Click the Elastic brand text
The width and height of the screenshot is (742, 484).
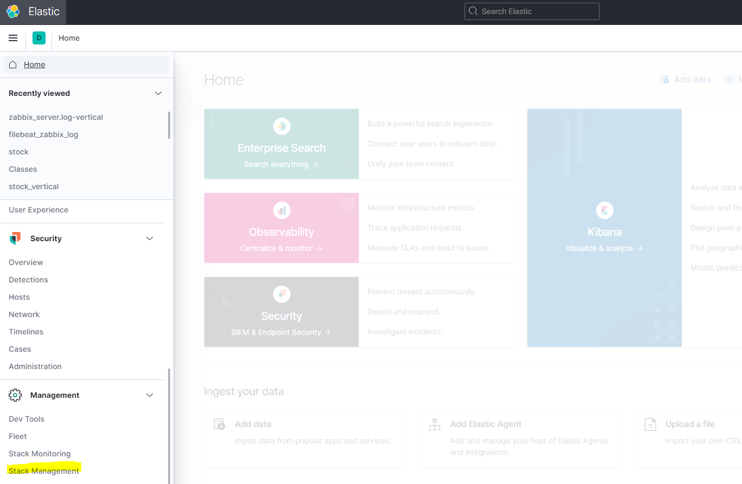[44, 11]
